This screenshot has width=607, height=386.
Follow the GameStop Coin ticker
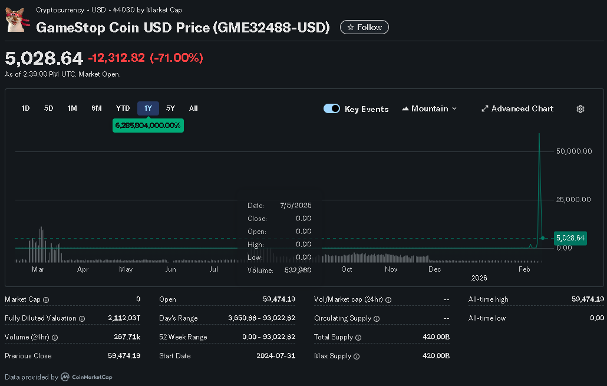pos(364,27)
